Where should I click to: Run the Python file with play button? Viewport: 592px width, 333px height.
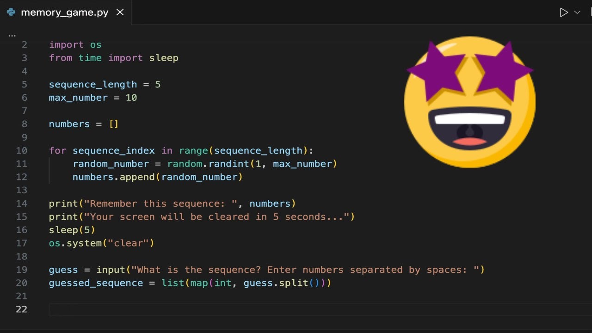(x=563, y=12)
